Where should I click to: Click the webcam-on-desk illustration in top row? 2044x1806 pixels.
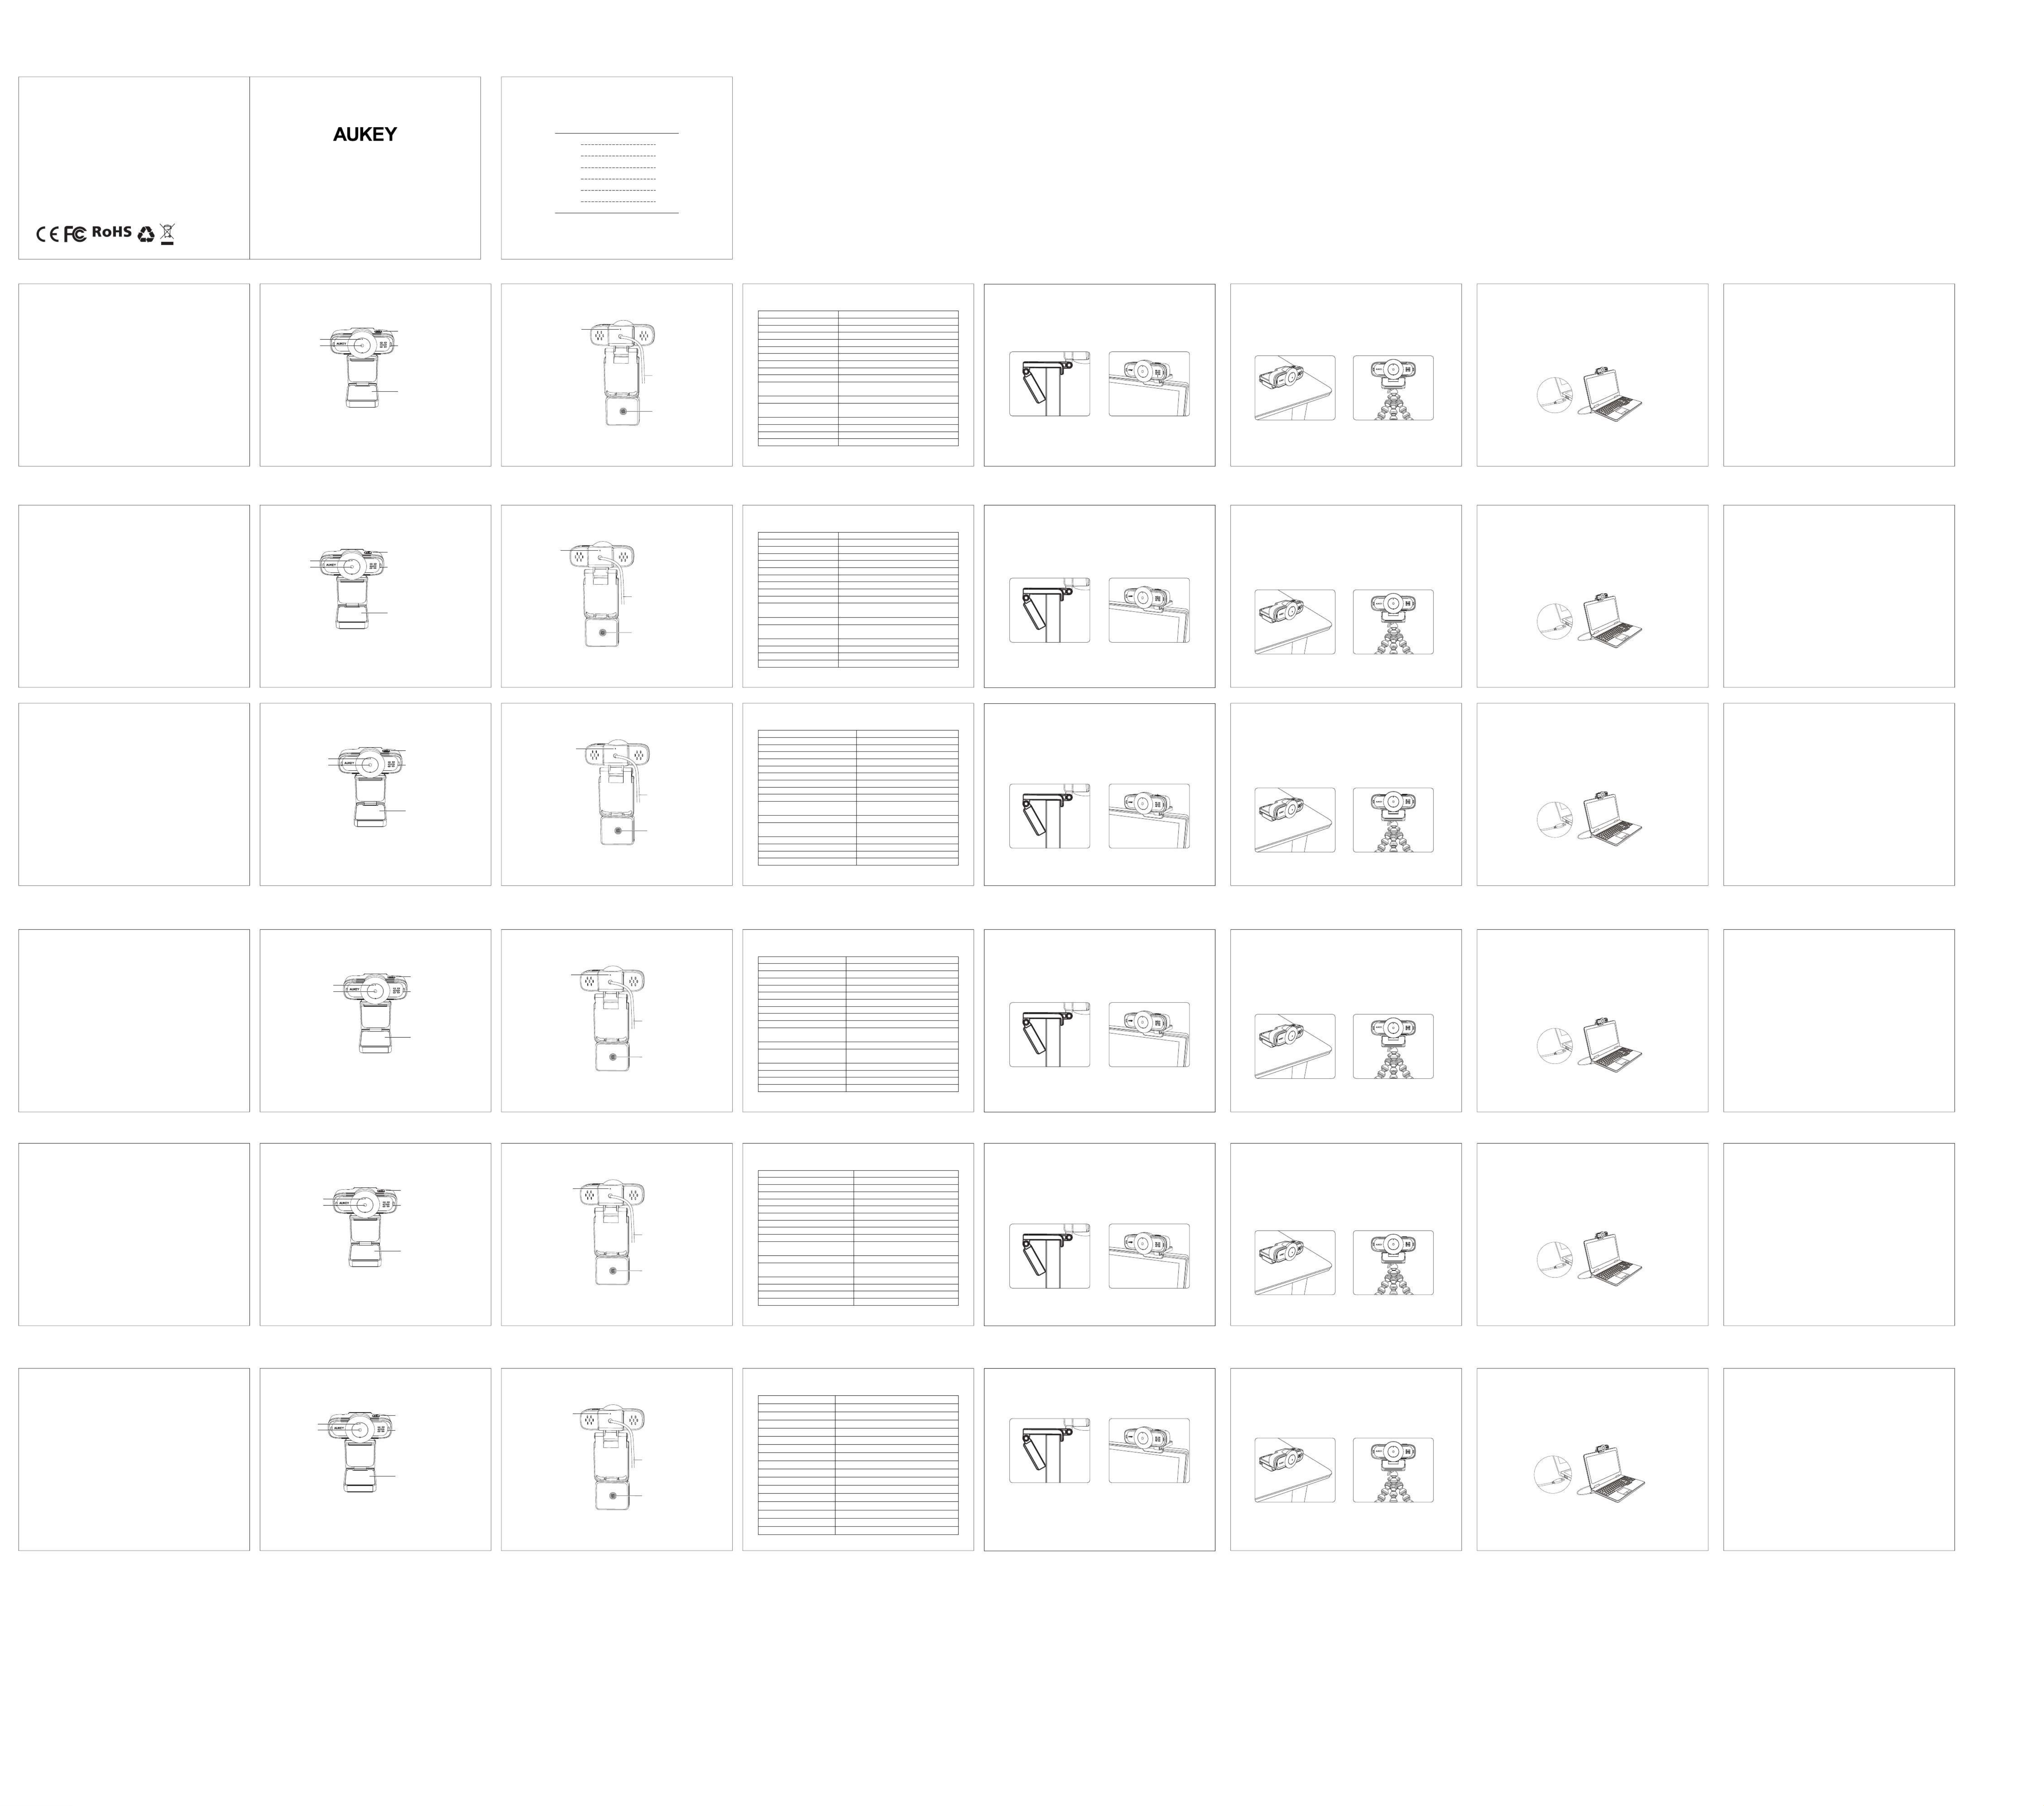[x=1295, y=388]
